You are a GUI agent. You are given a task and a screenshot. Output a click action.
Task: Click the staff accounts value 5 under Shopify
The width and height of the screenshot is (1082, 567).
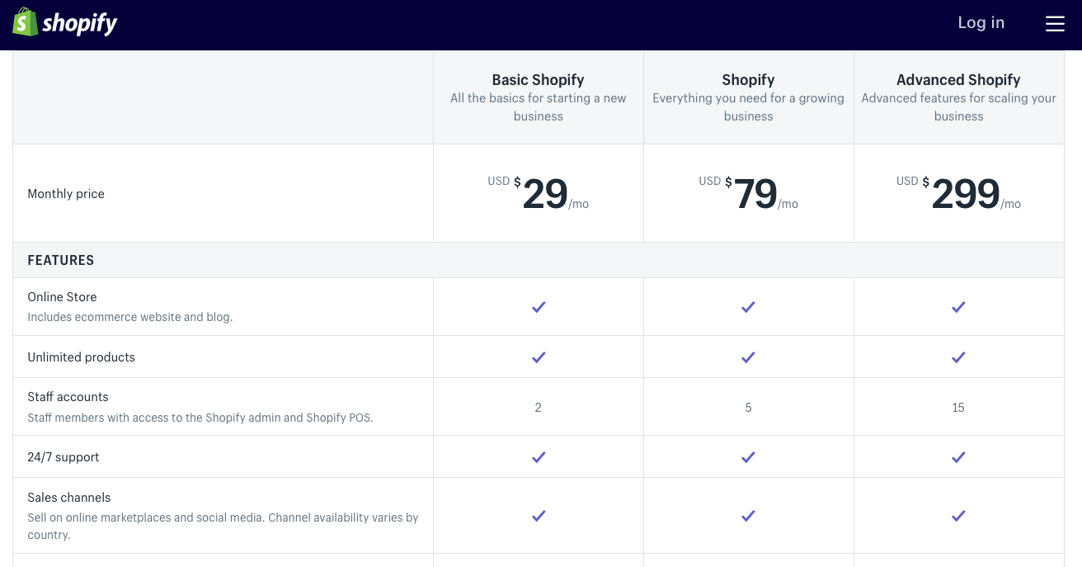(x=748, y=407)
